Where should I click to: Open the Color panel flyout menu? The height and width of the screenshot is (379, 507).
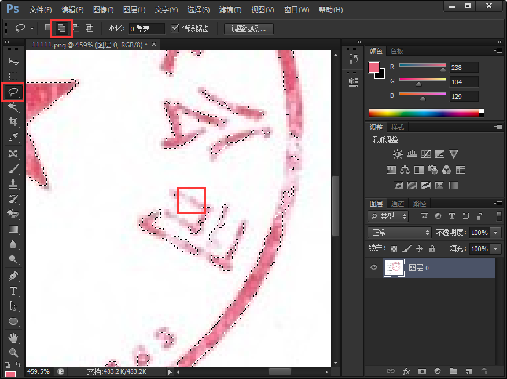click(498, 51)
